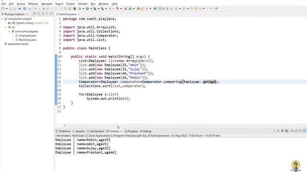The height and width of the screenshot is (172, 307).
Task: Toggle Link with Editor in Package Explorer
Action: 38,14
